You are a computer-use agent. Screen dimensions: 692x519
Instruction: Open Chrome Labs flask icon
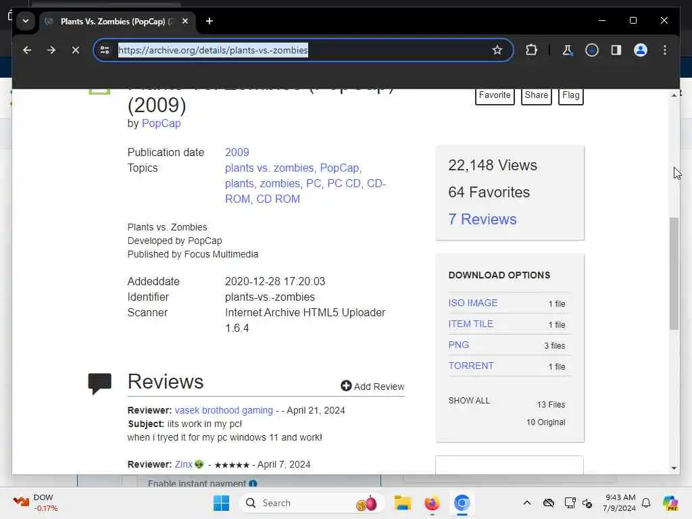(x=568, y=50)
